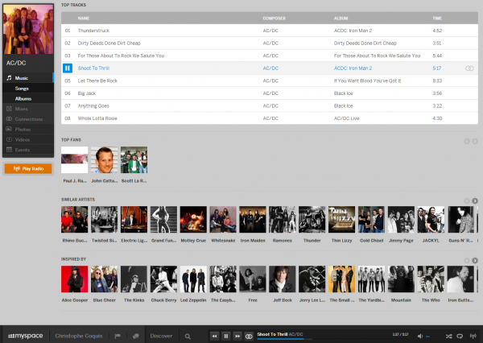The width and height of the screenshot is (483, 343).
Task: Click the orange Play Radio button
Action: (28, 168)
